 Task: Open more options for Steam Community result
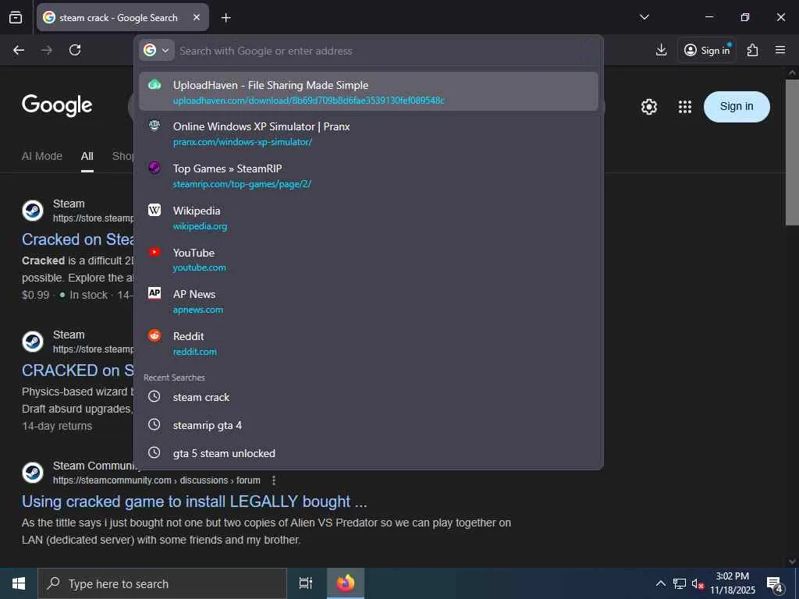274,480
